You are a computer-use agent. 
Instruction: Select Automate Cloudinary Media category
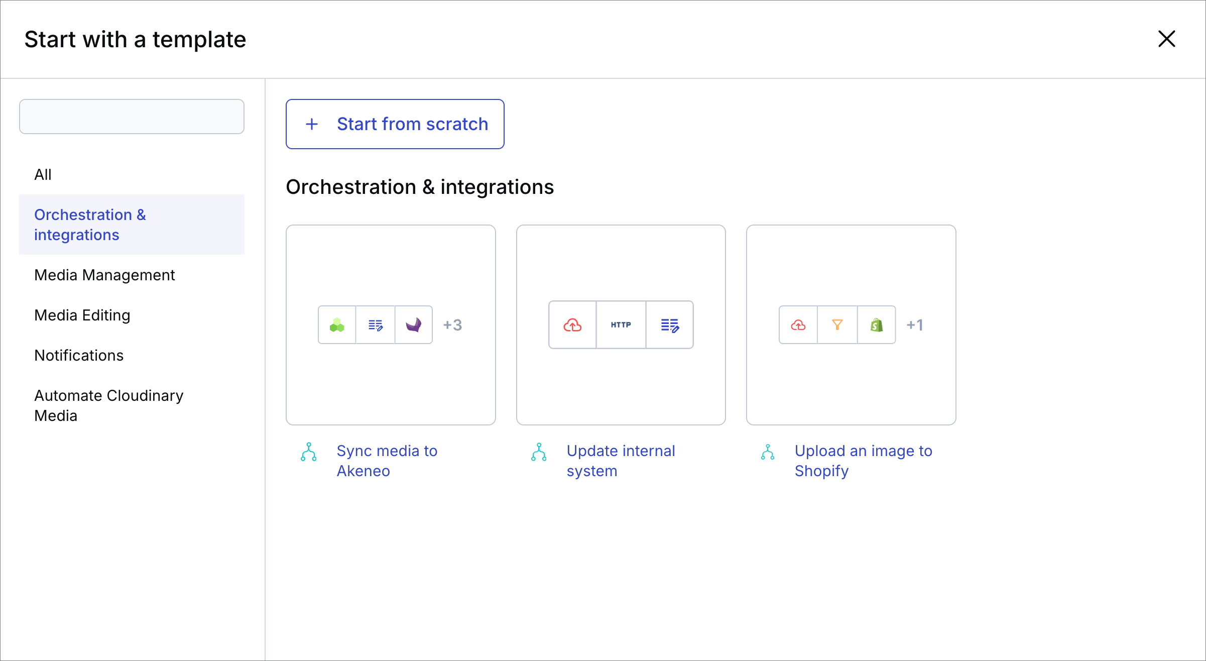click(x=108, y=405)
